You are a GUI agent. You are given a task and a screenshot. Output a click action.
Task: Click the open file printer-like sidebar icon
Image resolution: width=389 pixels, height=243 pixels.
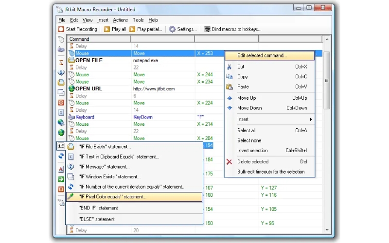tap(61, 82)
